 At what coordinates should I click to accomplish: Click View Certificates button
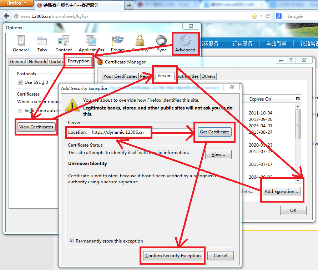pos(36,127)
